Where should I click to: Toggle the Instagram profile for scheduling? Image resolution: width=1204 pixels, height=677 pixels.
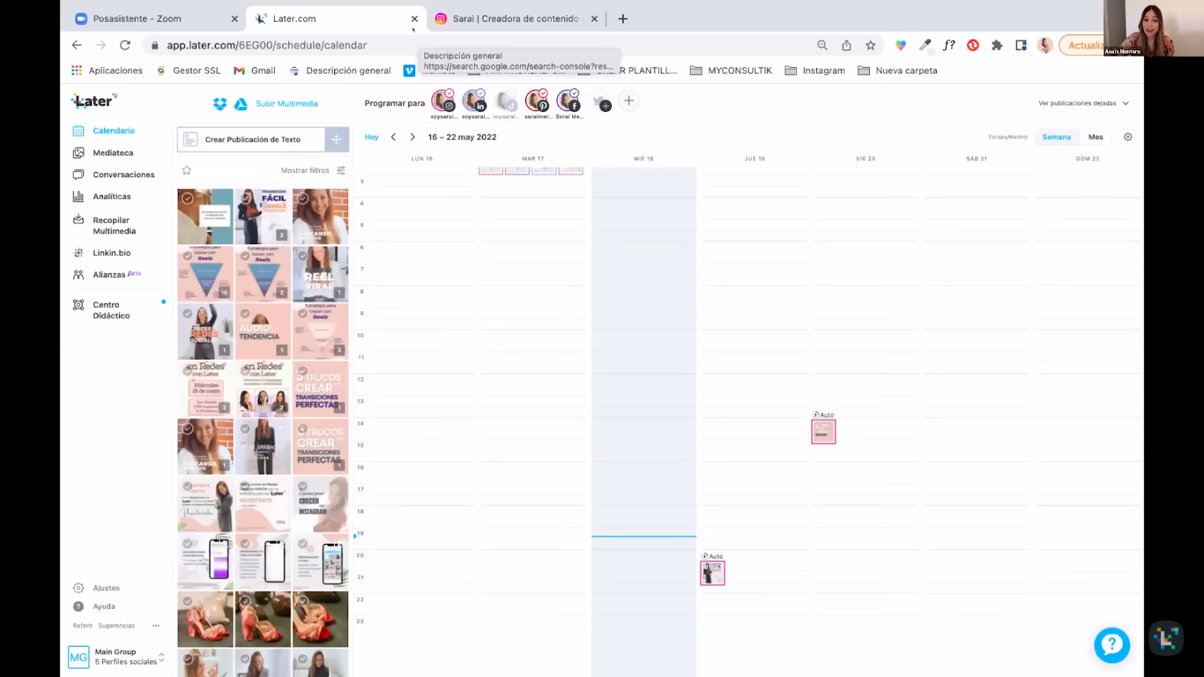443,101
